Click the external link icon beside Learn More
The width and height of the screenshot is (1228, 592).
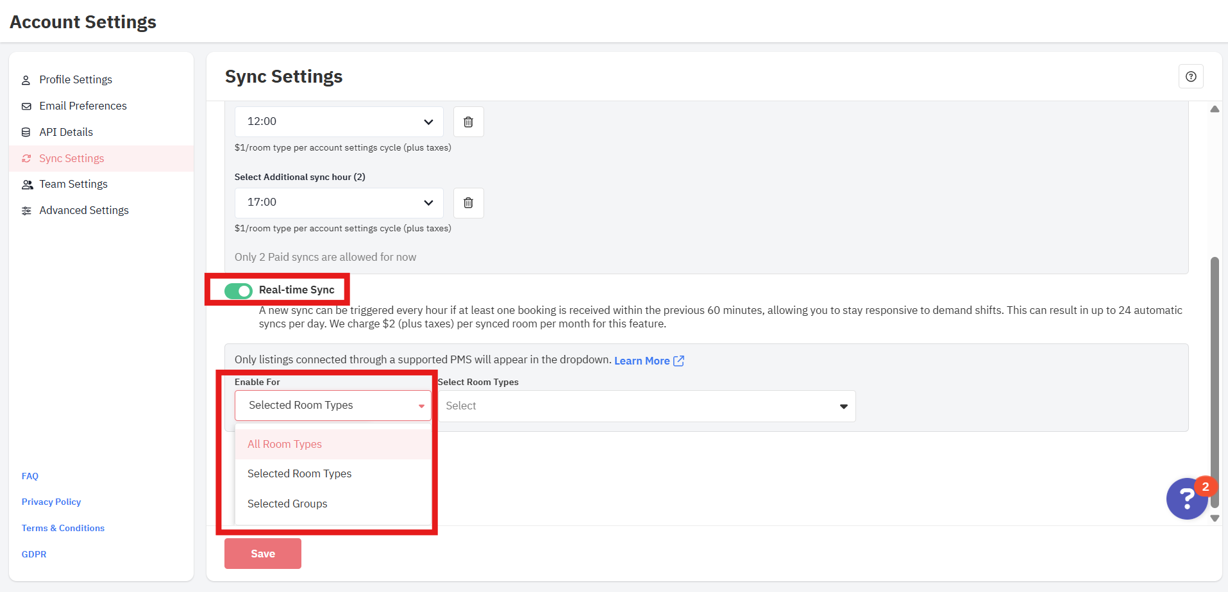coord(678,361)
